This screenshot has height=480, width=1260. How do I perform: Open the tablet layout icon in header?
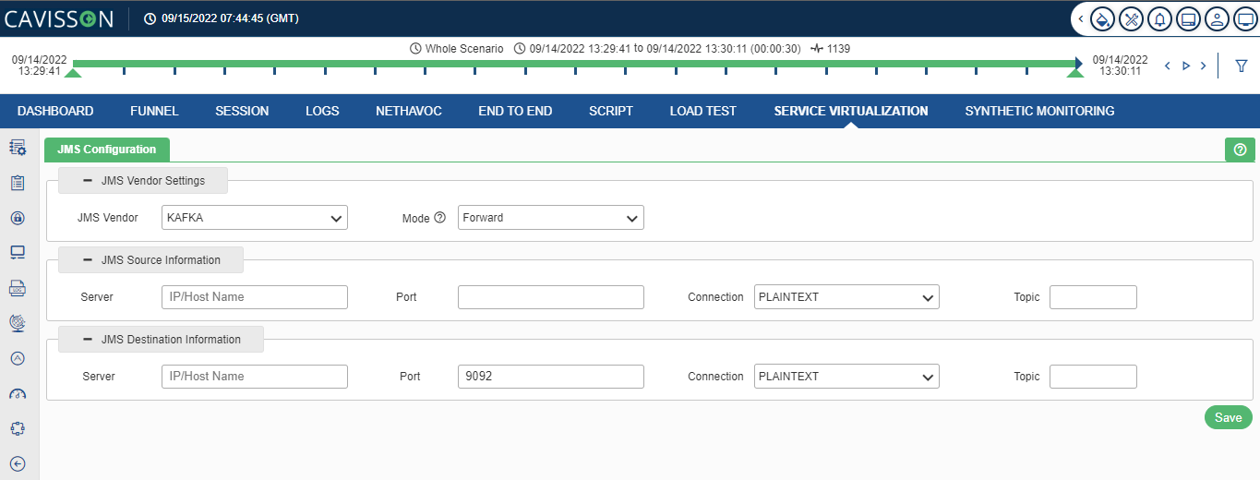pos(1189,18)
